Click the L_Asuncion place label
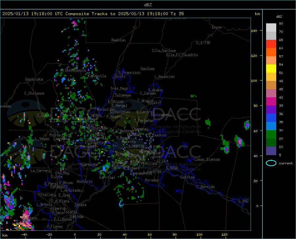This screenshot has width=296, height=239. point(164,77)
